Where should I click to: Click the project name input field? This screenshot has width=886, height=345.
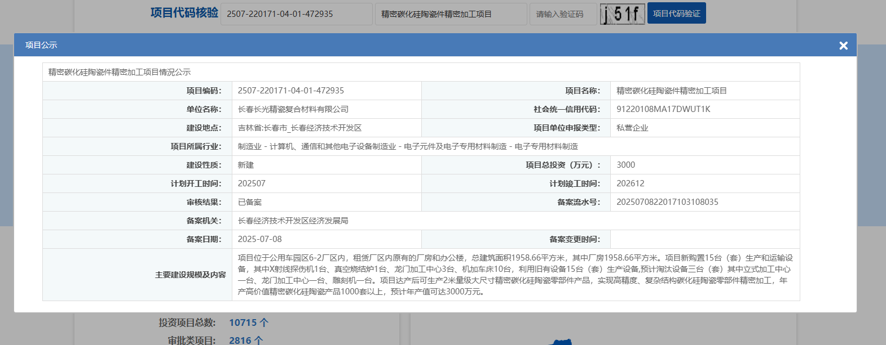click(451, 14)
